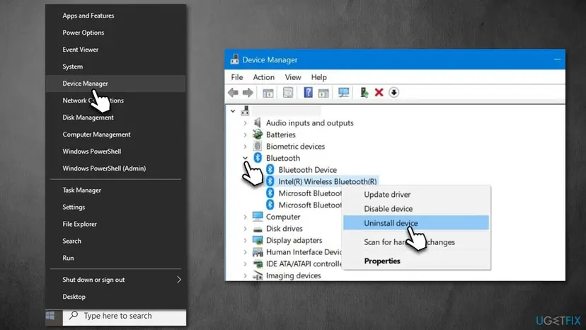Screen dimensions: 586x330
Task: Click the Back arrow in Device Manager toolbar
Action: tap(233, 93)
